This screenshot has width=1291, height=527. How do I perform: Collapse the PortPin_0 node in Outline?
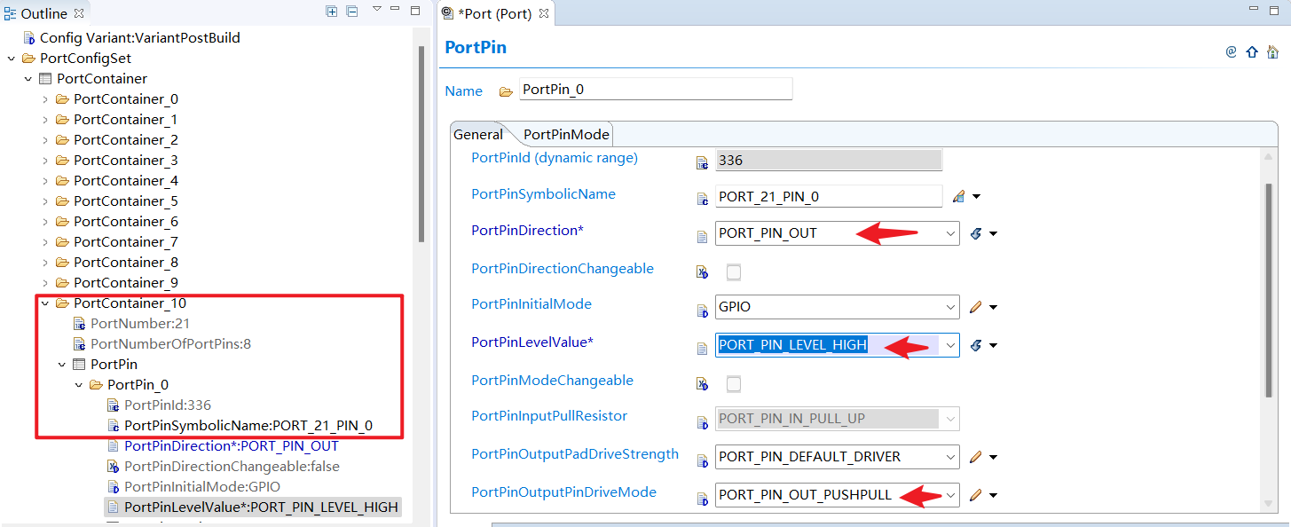pyautogui.click(x=79, y=385)
